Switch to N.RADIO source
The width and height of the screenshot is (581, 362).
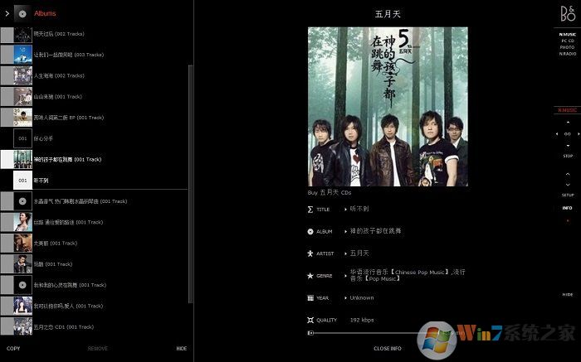[568, 54]
